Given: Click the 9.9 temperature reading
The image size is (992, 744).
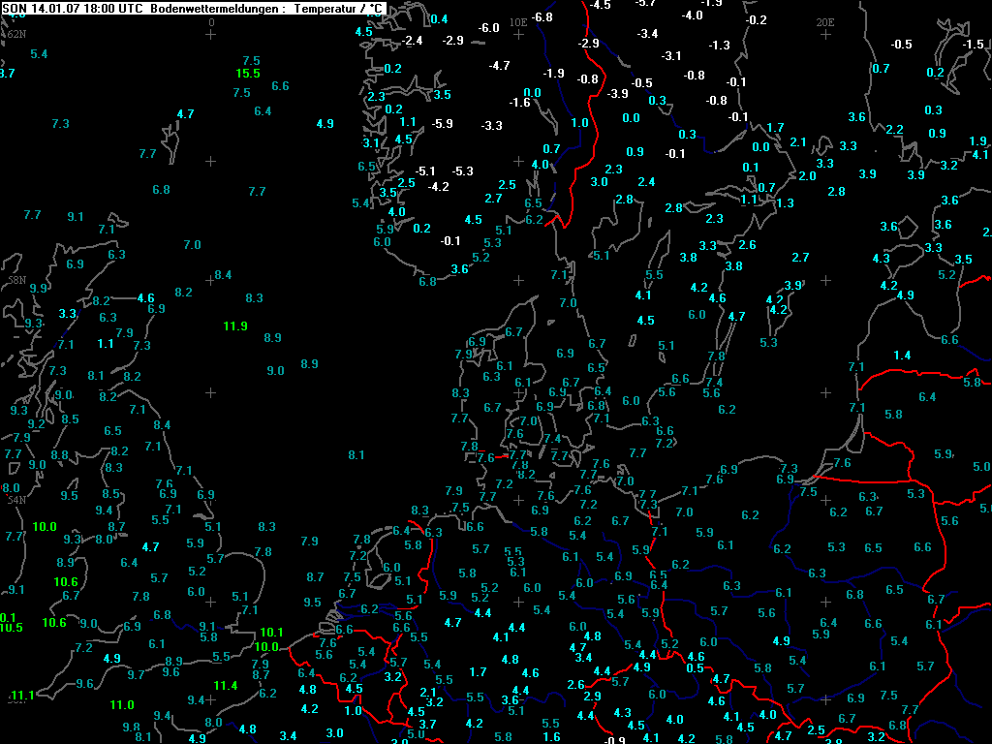Looking at the screenshot, I should (39, 289).
